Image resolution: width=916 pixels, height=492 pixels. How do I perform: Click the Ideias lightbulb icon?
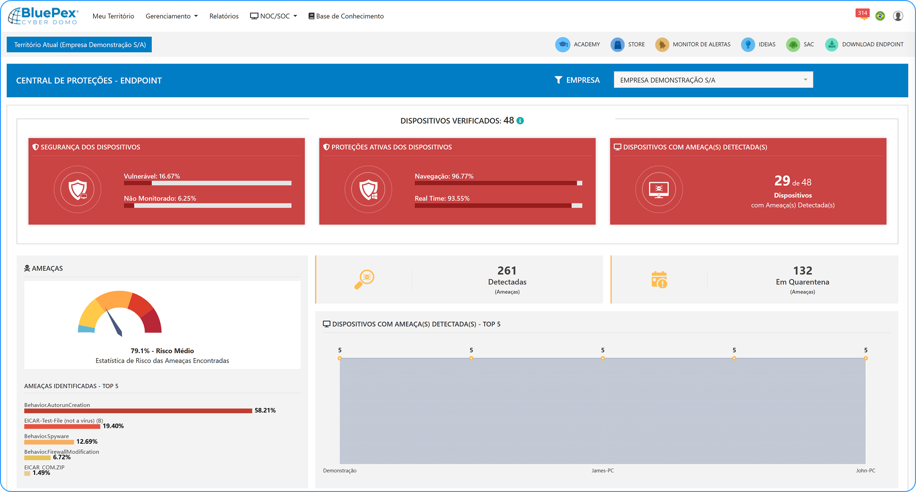click(x=748, y=44)
